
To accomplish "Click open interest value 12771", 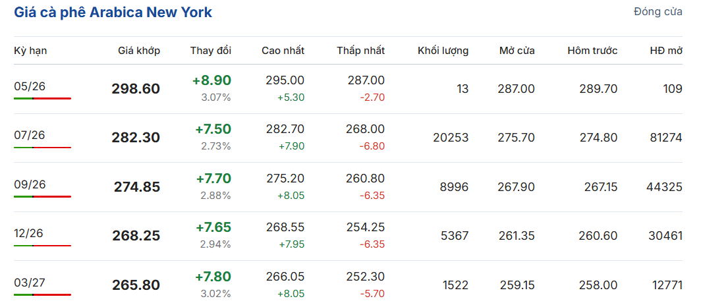I will (x=666, y=285).
